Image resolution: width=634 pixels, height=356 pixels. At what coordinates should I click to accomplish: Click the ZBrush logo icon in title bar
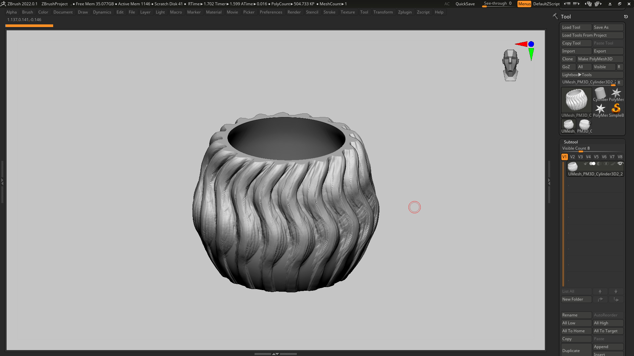(3, 4)
